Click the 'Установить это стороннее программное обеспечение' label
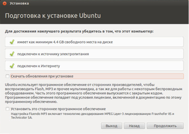 (58, 109)
